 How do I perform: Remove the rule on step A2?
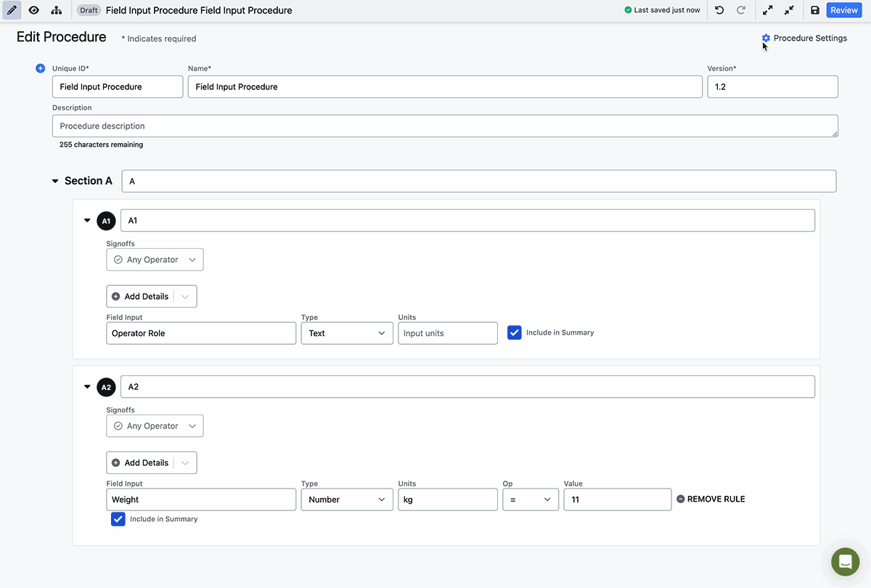[710, 499]
